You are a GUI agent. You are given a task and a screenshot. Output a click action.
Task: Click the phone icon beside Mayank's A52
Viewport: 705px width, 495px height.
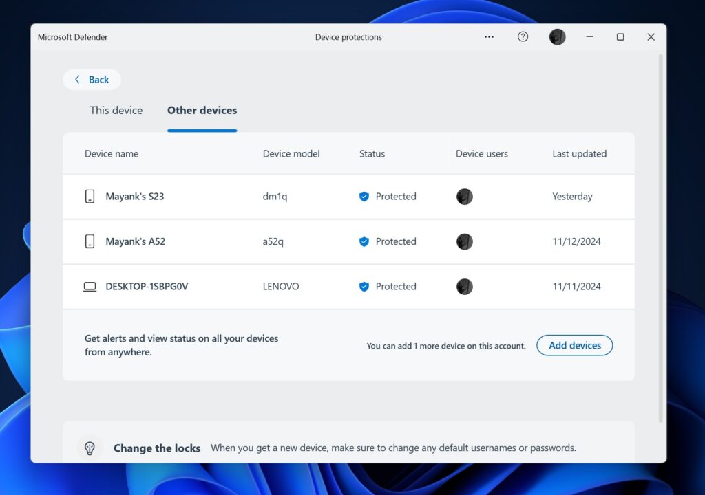point(90,241)
